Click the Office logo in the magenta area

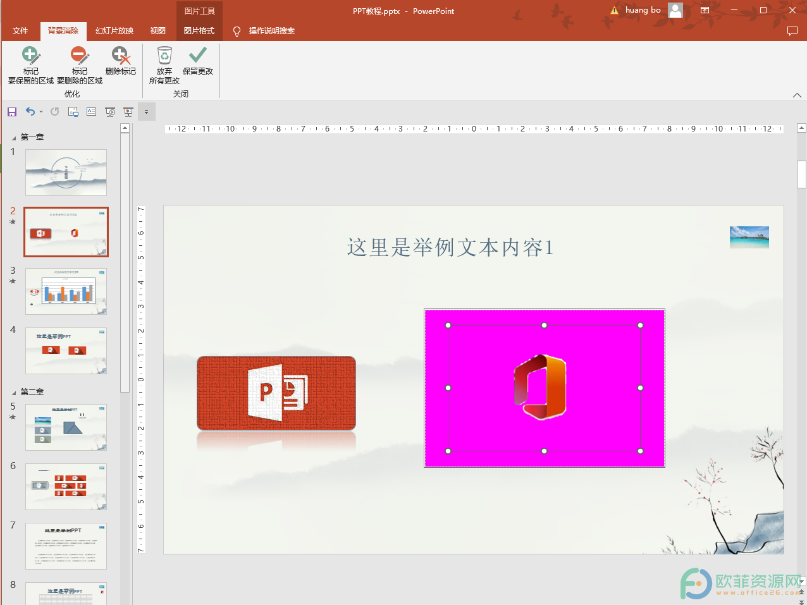(539, 388)
